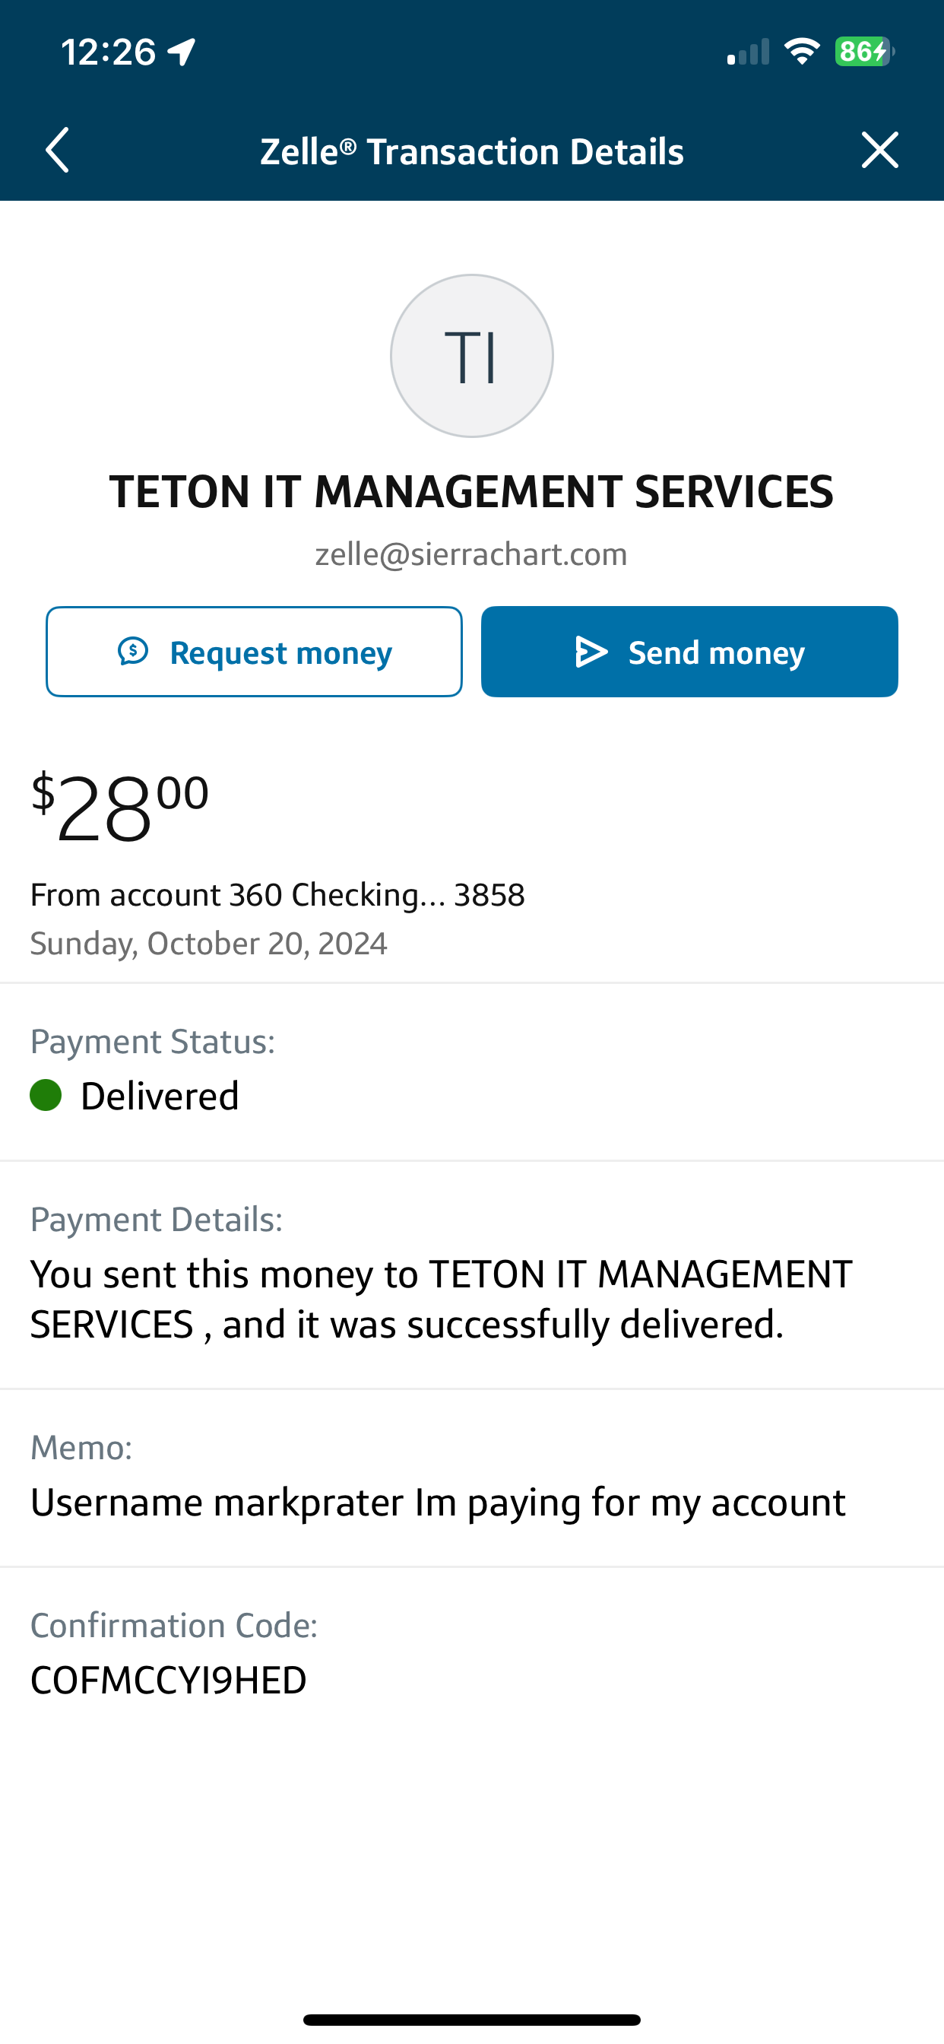
Task: Tap the zelle@sierrachart.com email address
Action: pyautogui.click(x=471, y=554)
